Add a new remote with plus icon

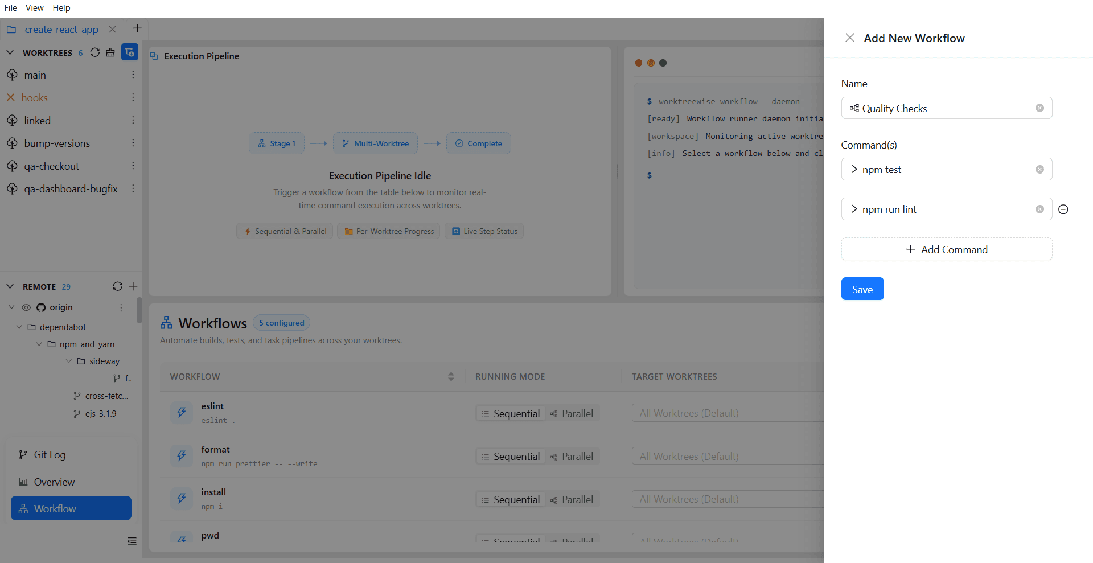[x=133, y=286]
